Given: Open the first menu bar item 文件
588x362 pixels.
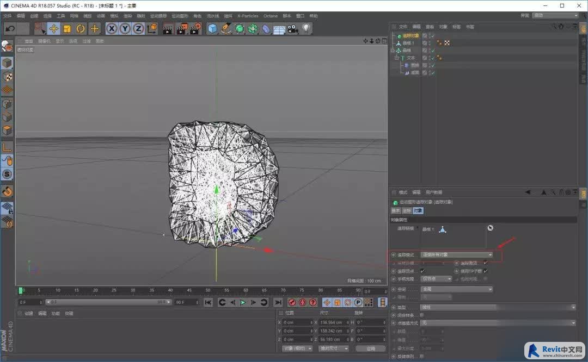Looking at the screenshot, I should (x=7, y=16).
